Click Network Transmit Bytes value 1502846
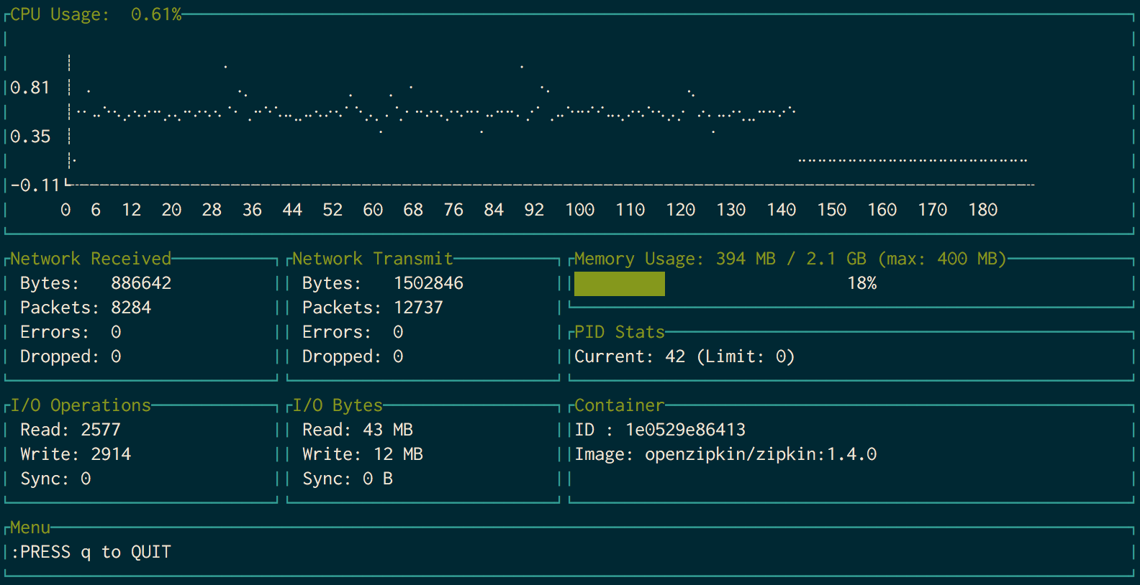This screenshot has height=585, width=1140. tap(428, 283)
